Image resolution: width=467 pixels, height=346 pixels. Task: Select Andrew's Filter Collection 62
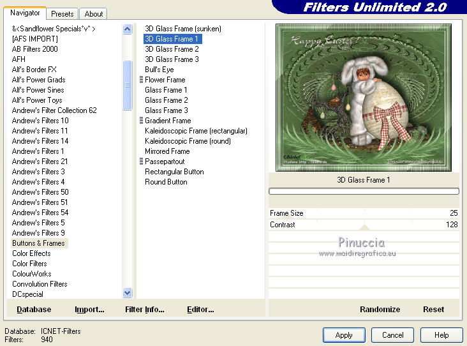click(54, 110)
